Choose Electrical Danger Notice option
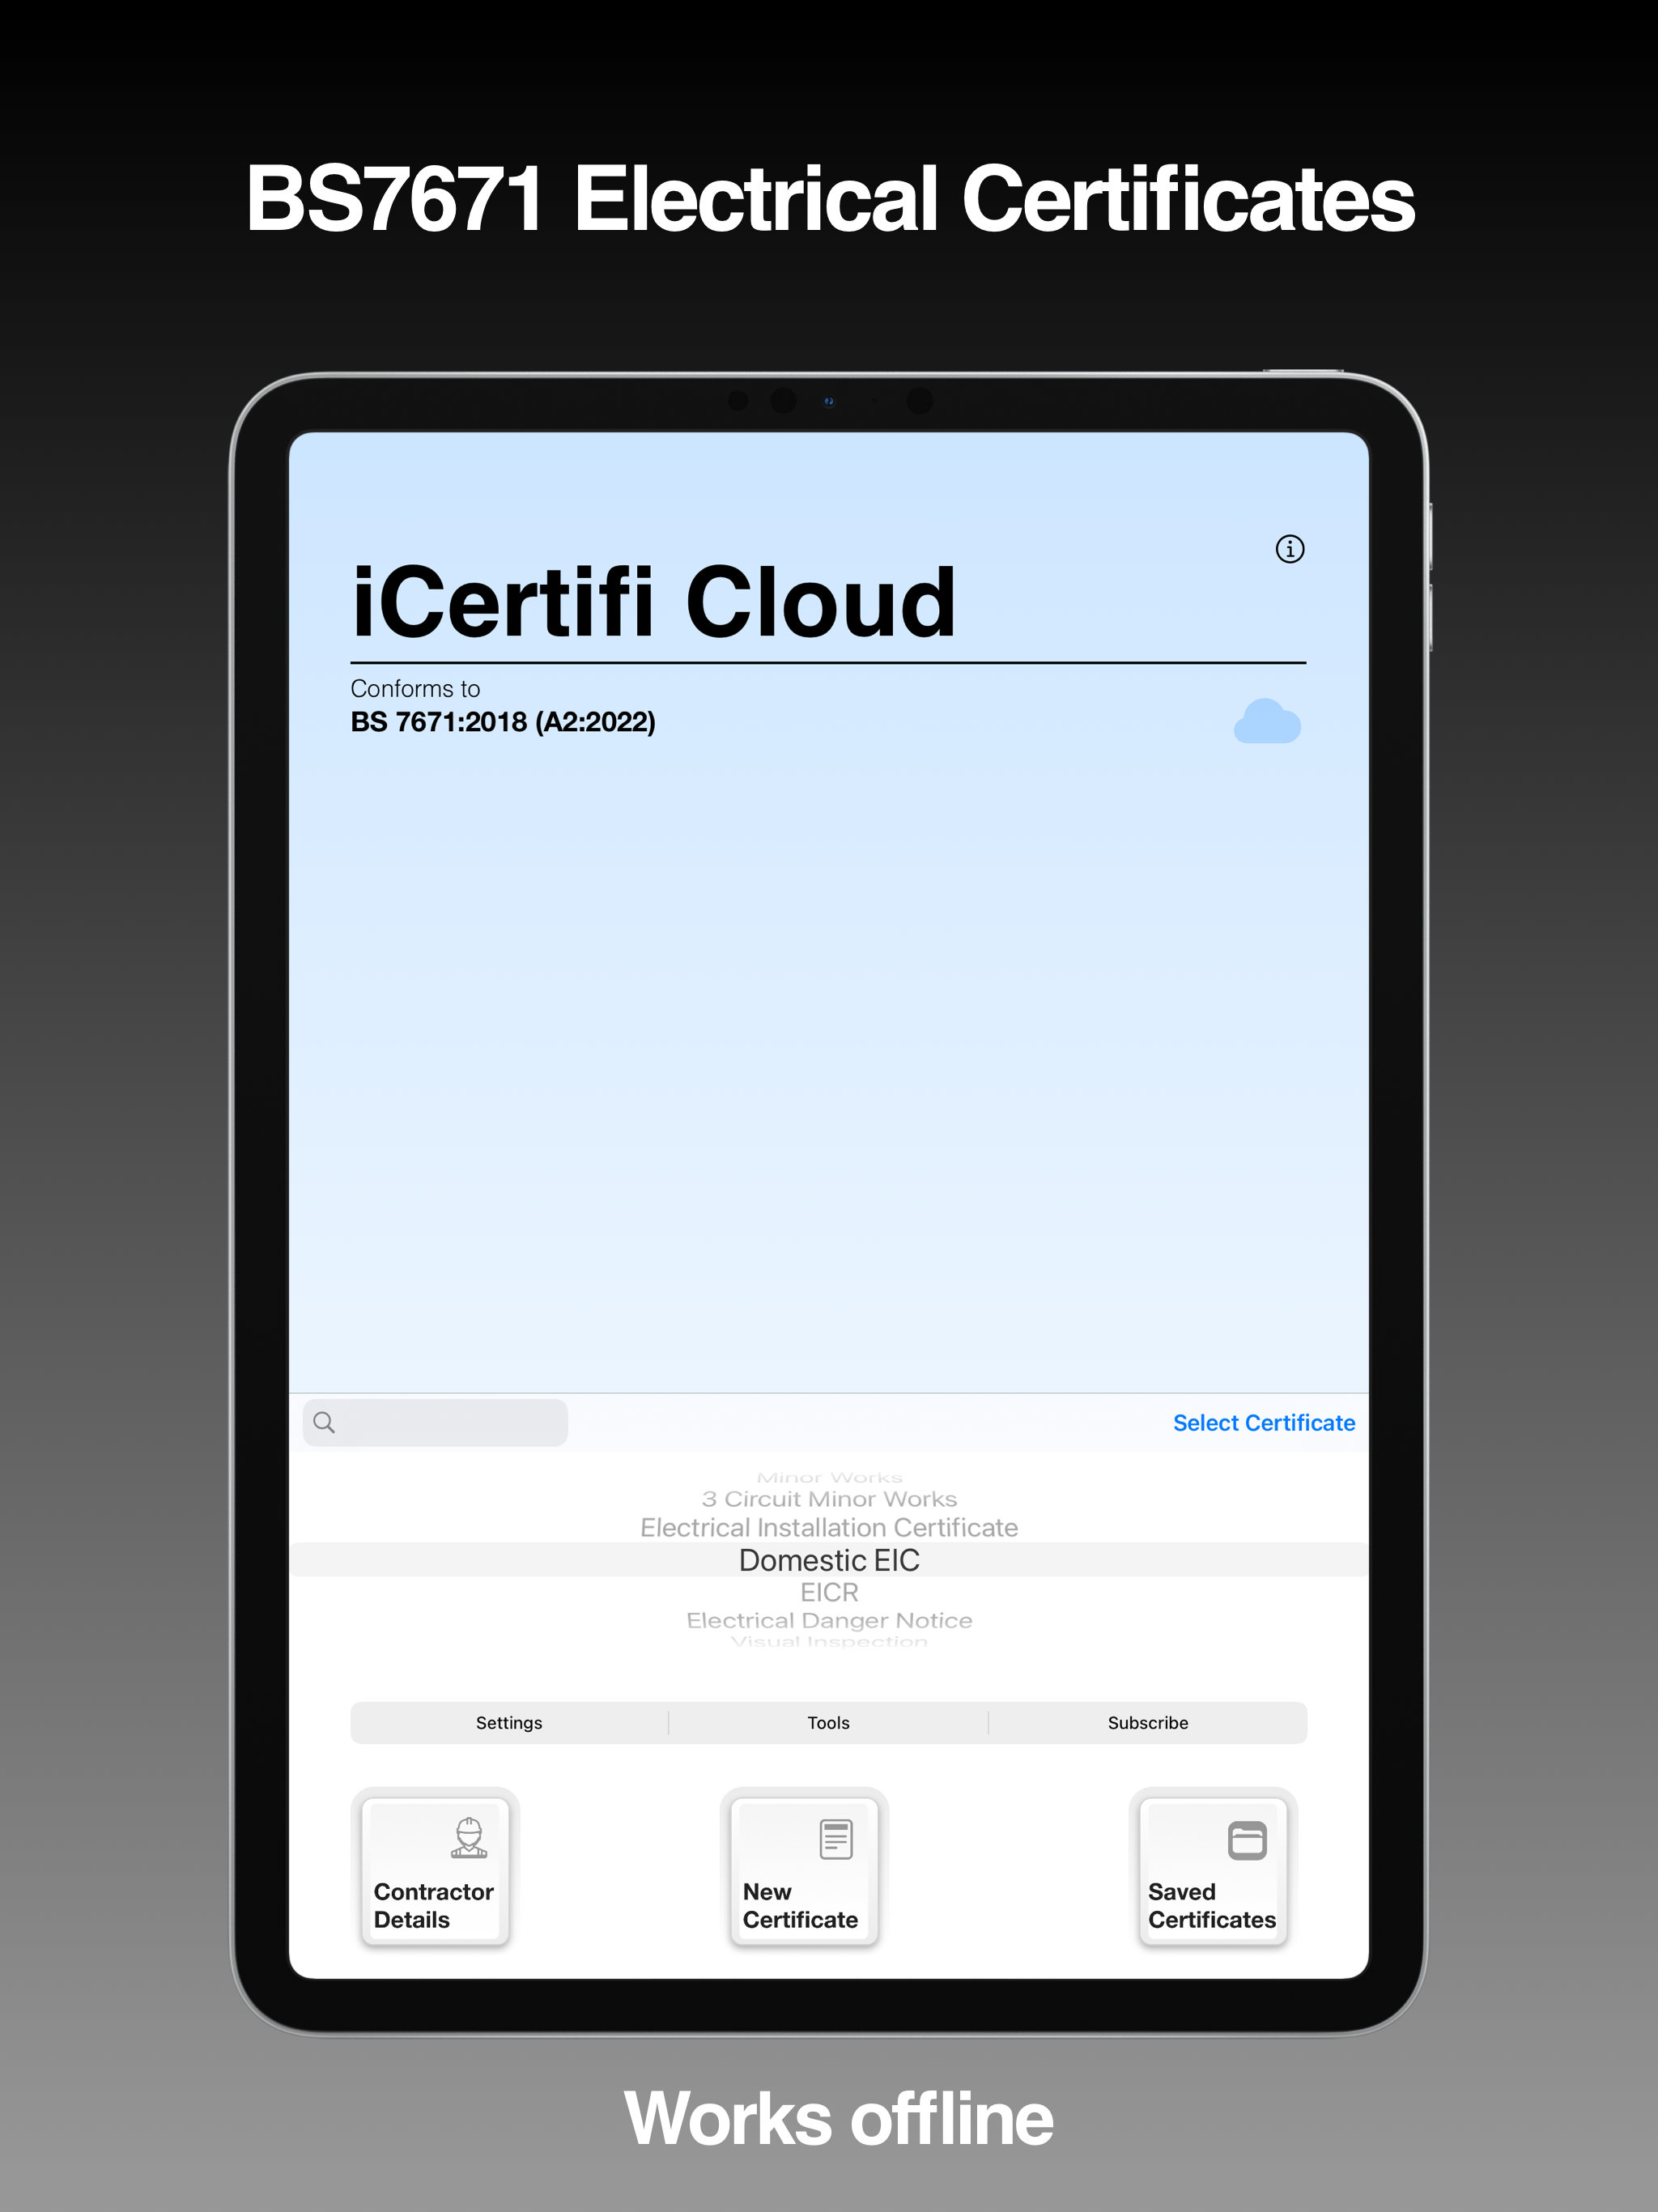Image resolution: width=1658 pixels, height=2212 pixels. coord(829,1620)
